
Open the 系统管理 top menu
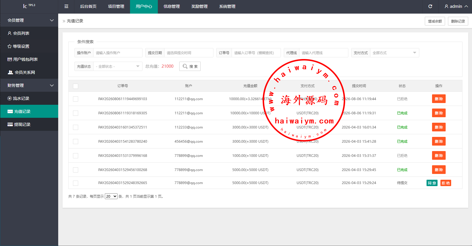[227, 6]
